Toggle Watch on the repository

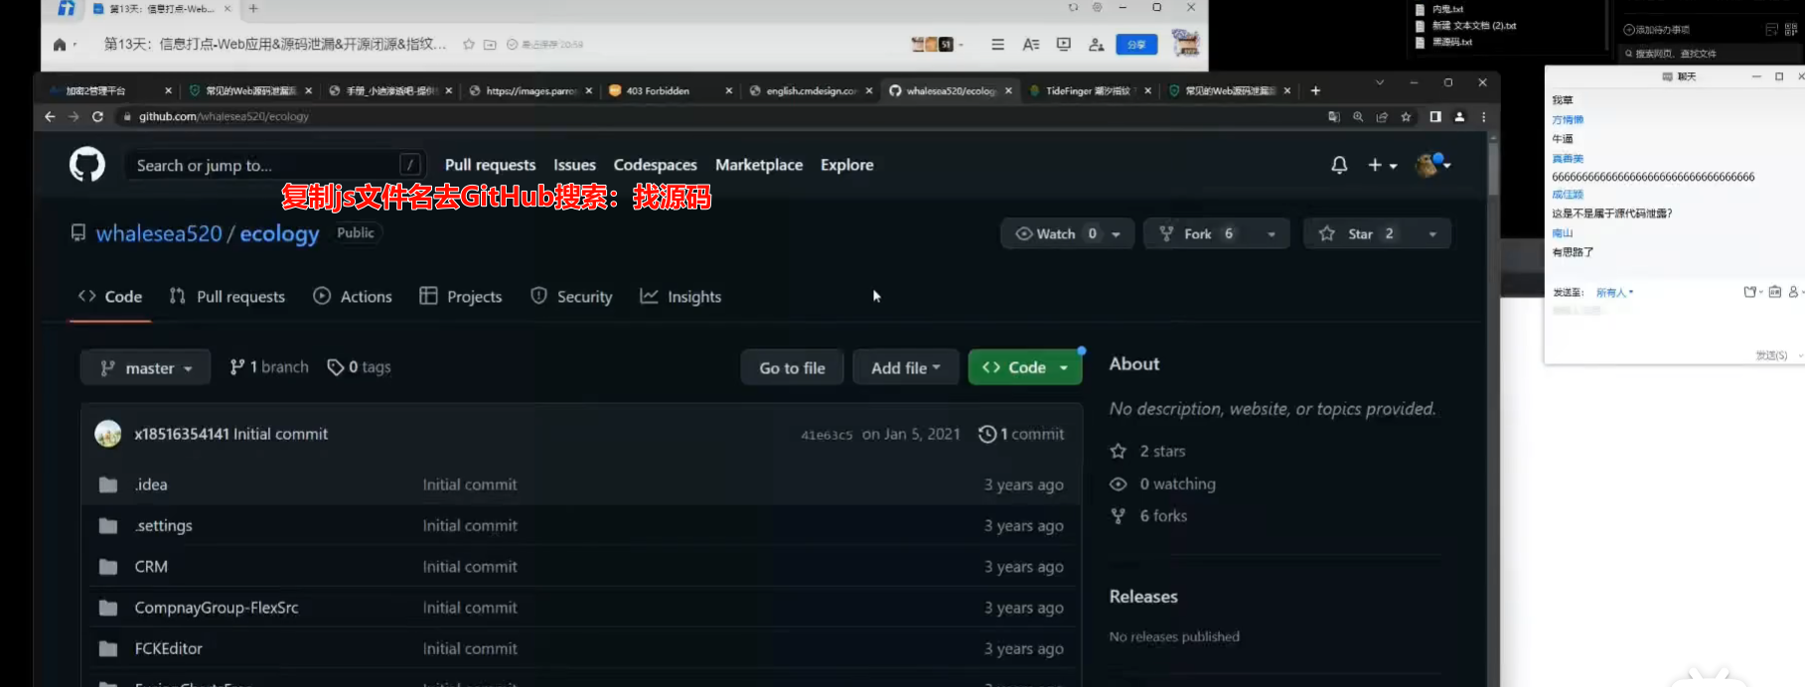pos(1046,233)
